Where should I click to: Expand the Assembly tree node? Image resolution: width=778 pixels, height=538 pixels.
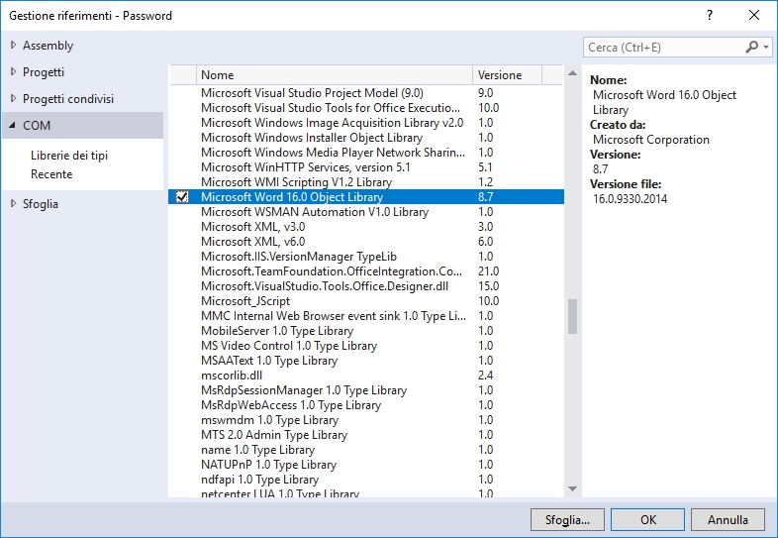[13, 46]
